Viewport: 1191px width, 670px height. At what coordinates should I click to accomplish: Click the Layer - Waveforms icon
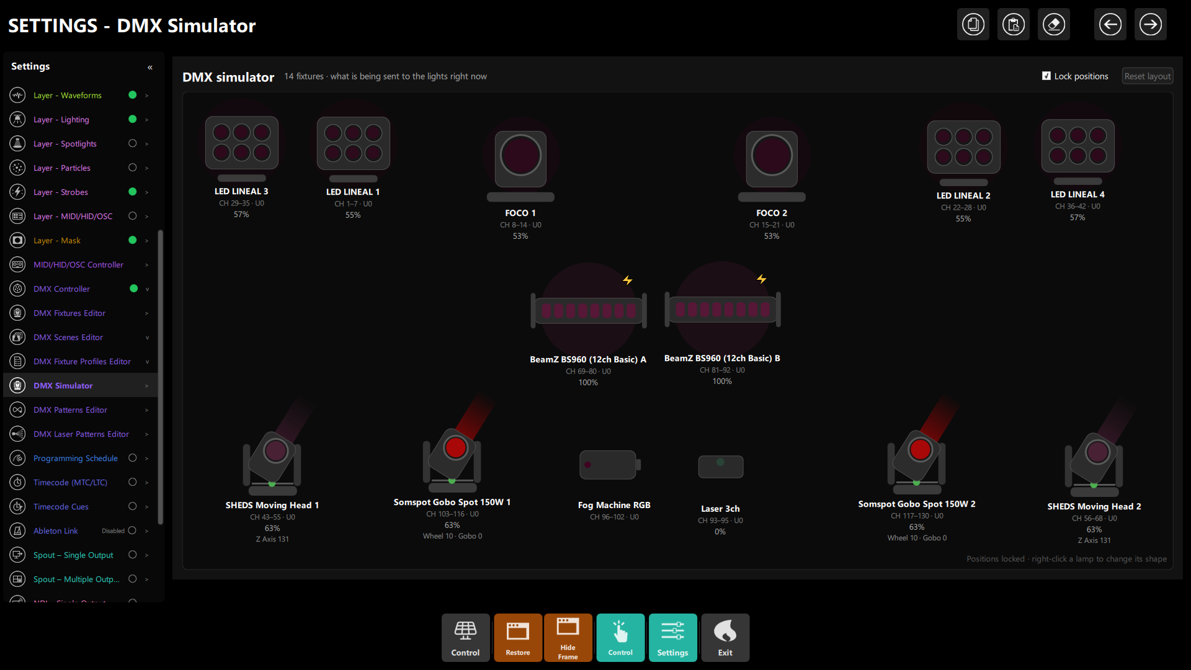point(17,95)
